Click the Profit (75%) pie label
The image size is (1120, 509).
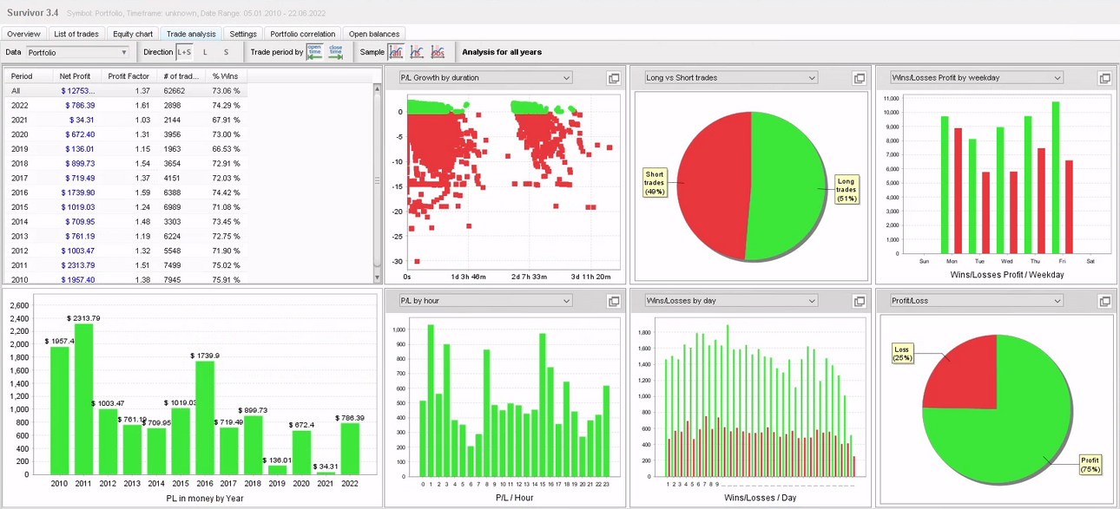(x=1090, y=465)
